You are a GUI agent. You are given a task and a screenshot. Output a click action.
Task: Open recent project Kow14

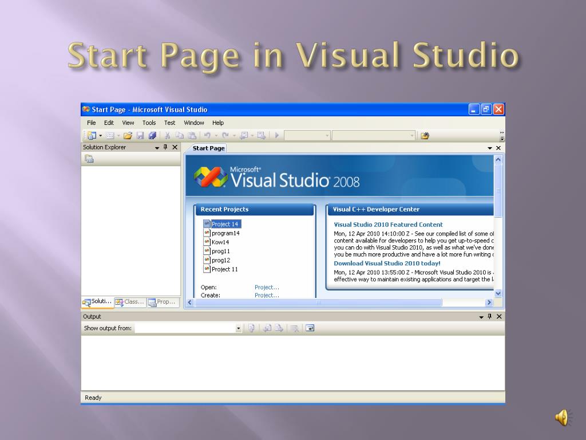216,242
